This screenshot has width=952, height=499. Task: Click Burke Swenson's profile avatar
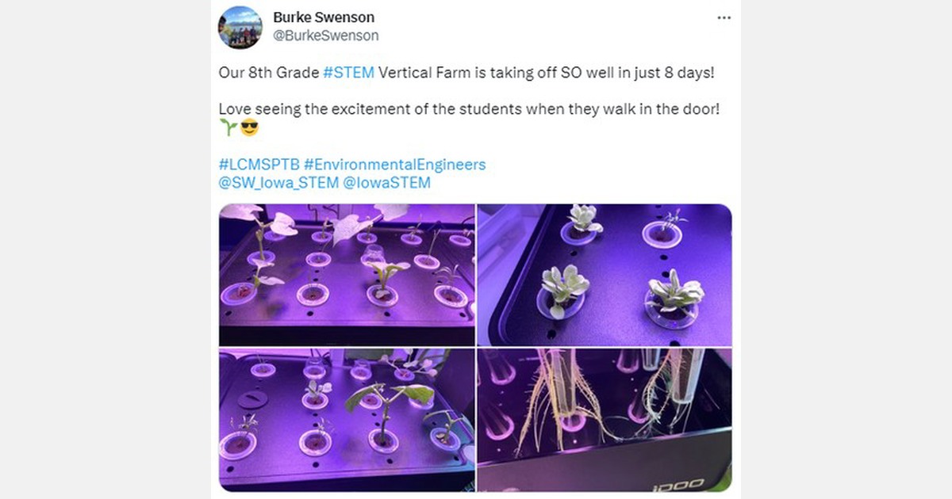(x=240, y=27)
